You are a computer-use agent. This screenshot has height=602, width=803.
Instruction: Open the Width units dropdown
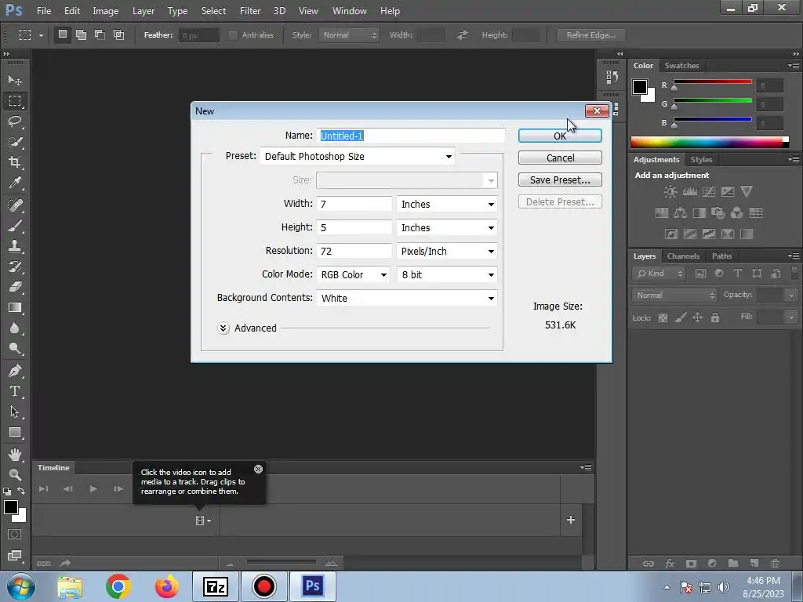coord(447,205)
